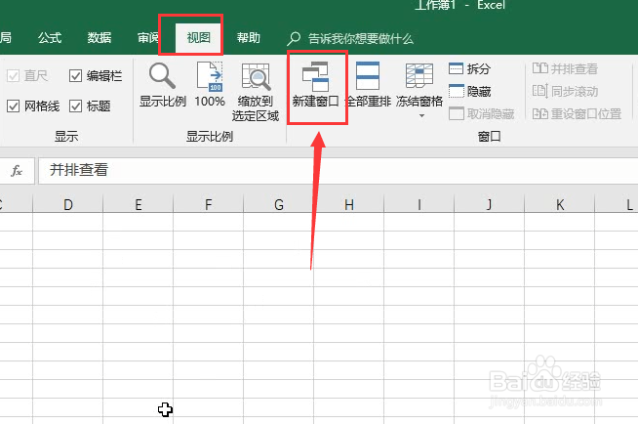This screenshot has height=424, width=638.
Task: Click the formula bar showing 并排查看
Action: 338,170
